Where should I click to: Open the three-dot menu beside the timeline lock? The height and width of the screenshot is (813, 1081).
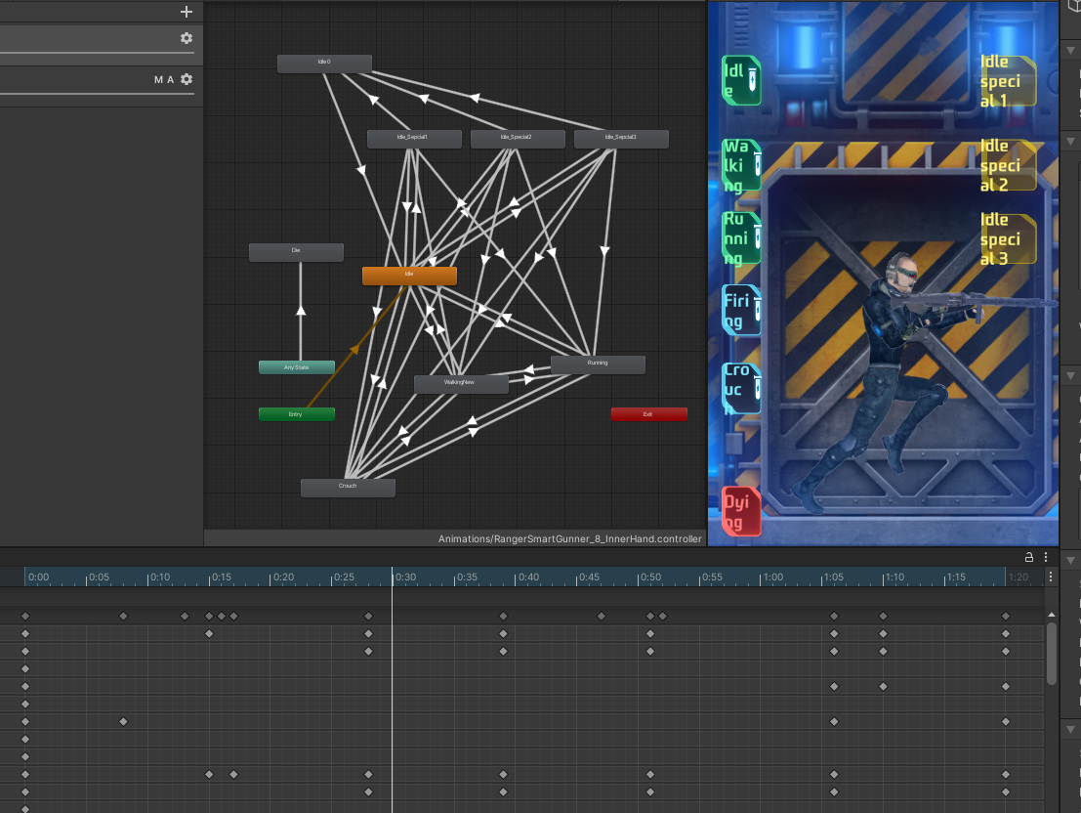pyautogui.click(x=1046, y=557)
